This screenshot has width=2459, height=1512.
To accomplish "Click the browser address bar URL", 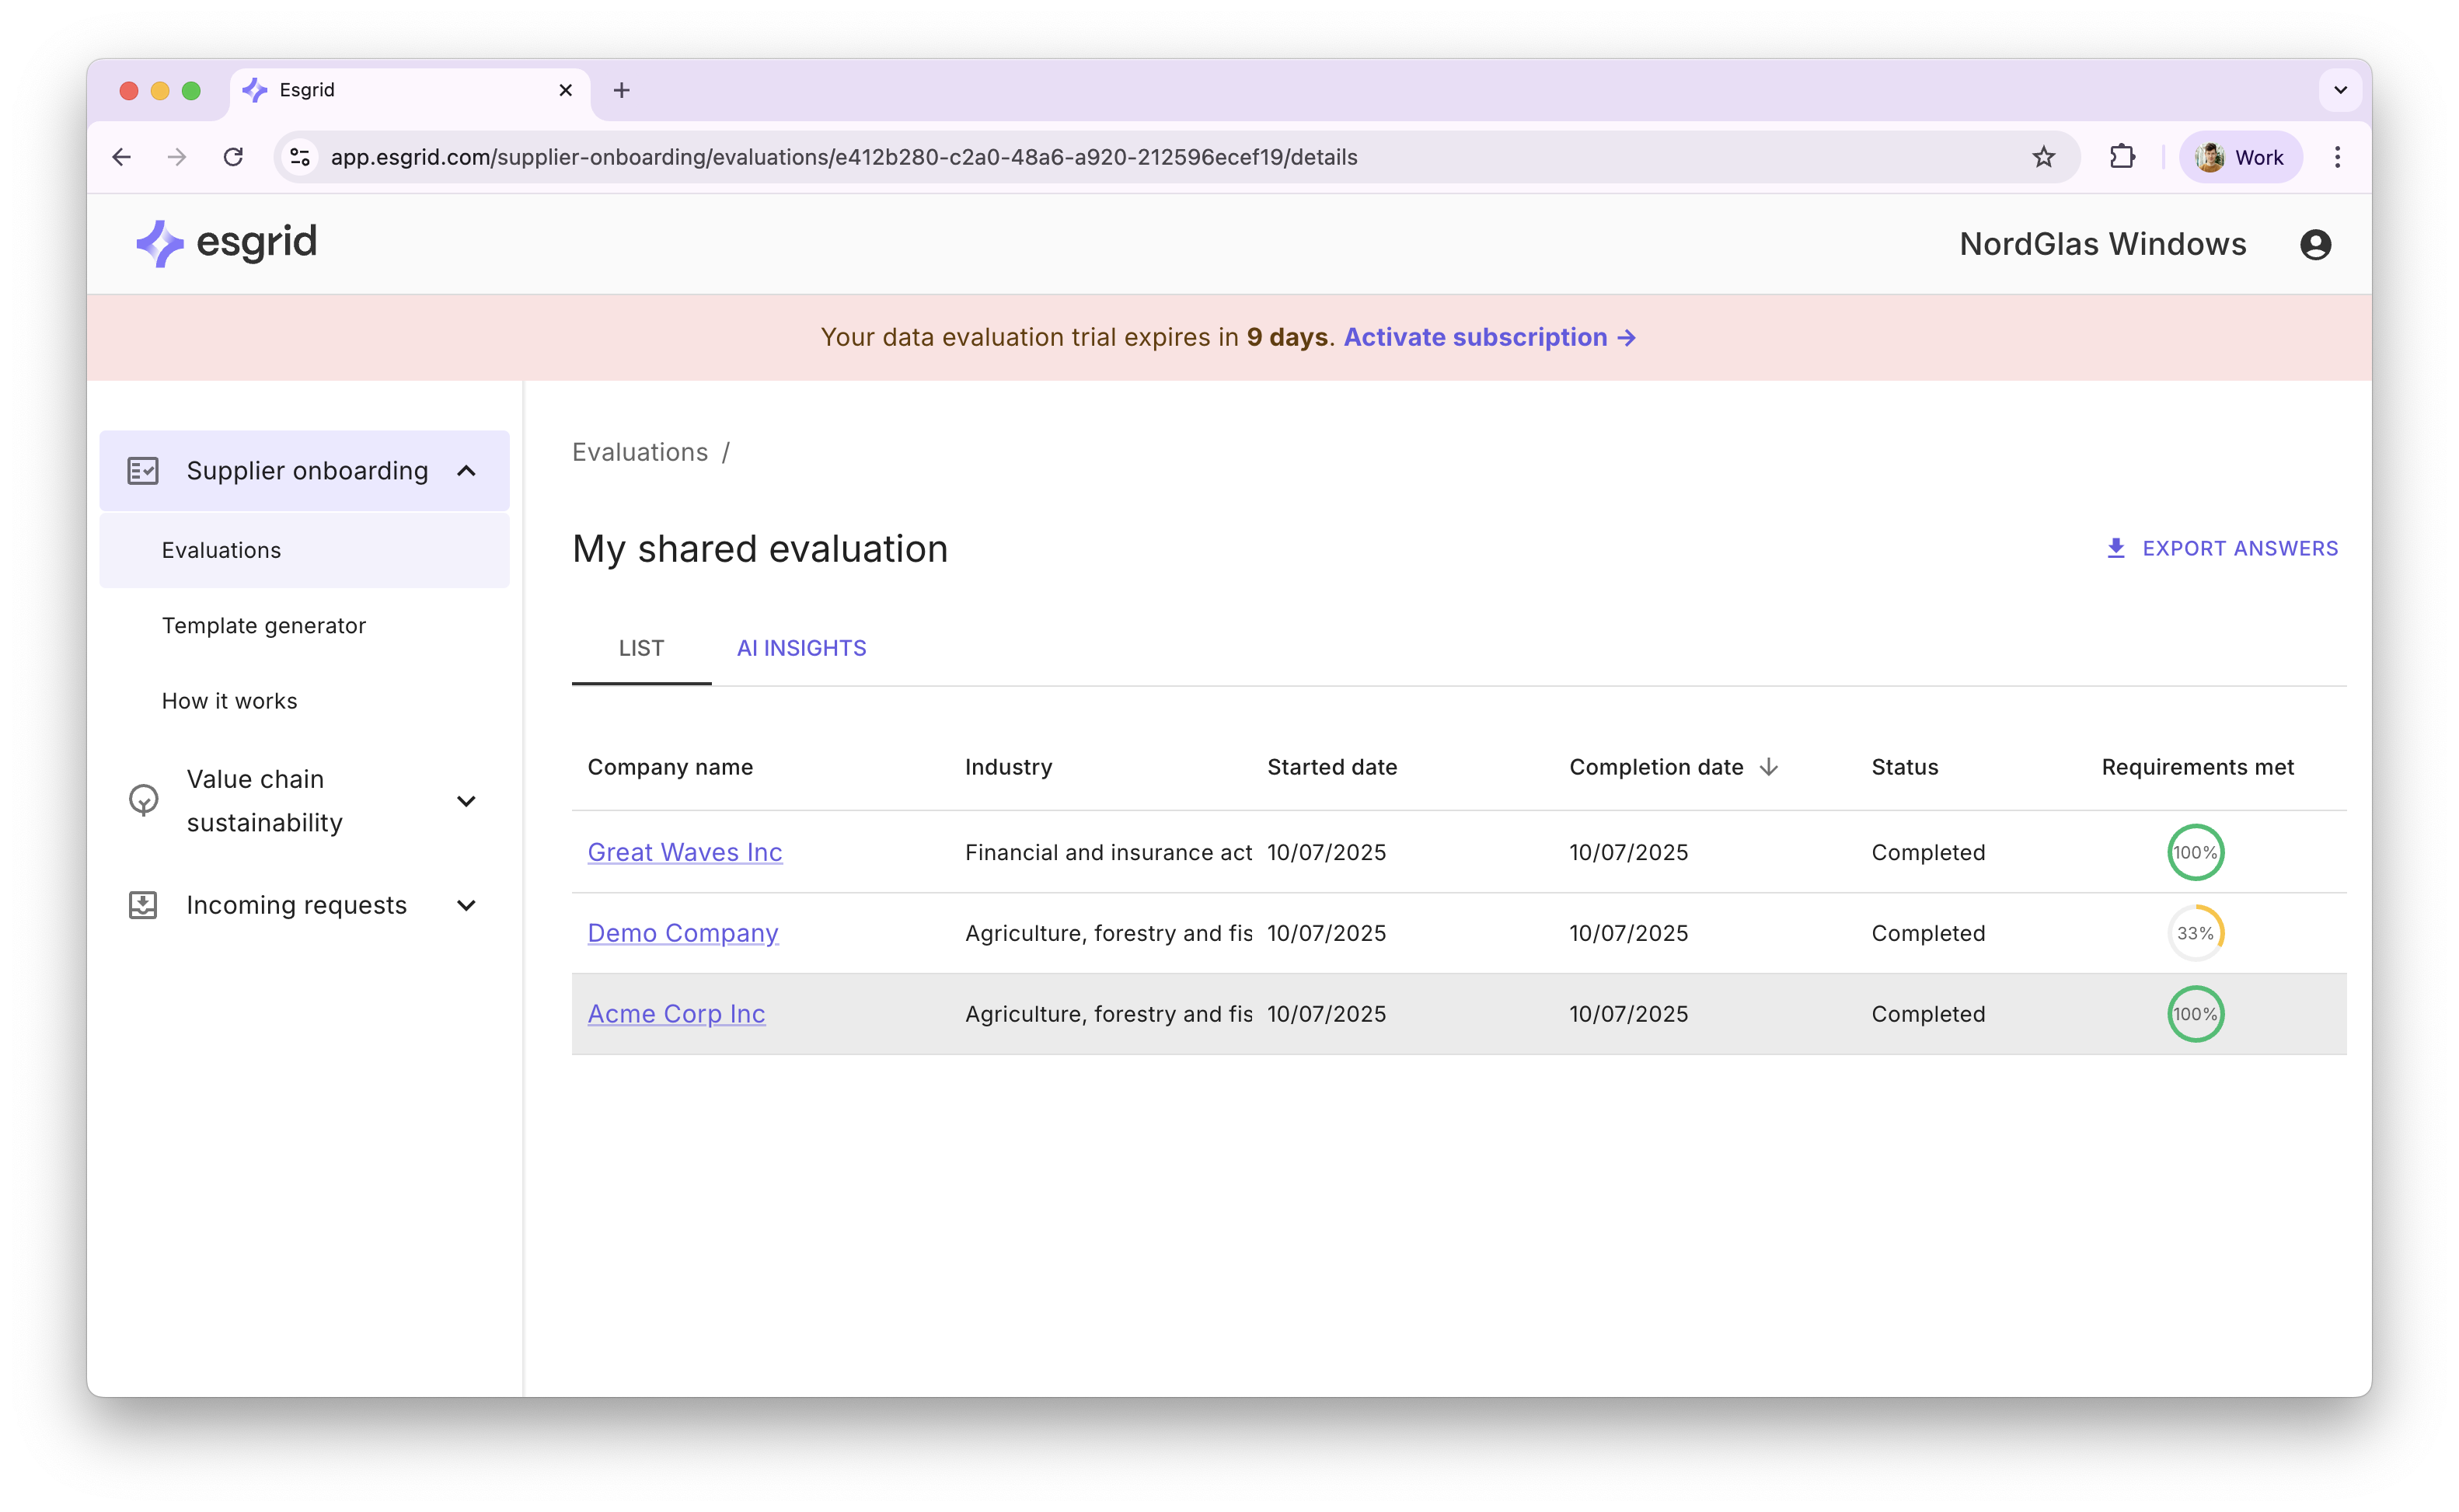I will [x=844, y=157].
